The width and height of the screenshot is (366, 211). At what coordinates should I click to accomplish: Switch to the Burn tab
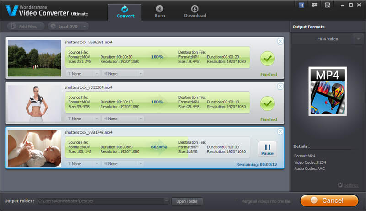159,12
